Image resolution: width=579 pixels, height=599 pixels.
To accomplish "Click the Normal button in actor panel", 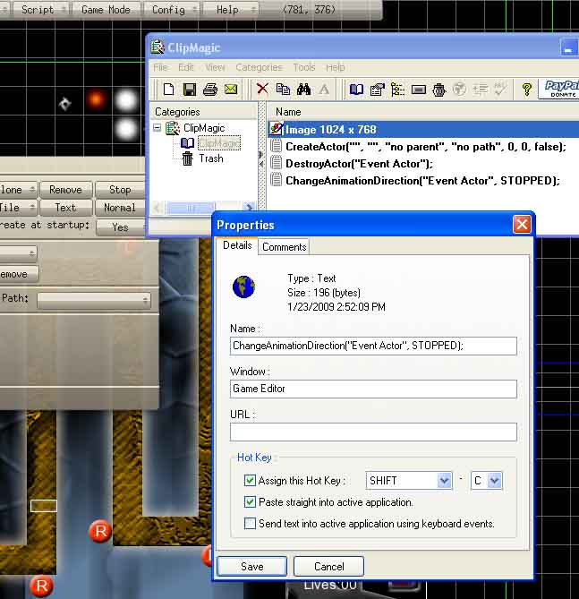I will (120, 208).
